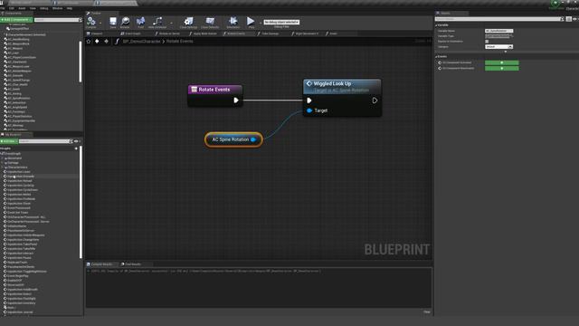579x326 pixels.
Task: Click Clear in the compiler results panel
Action: [x=427, y=312]
